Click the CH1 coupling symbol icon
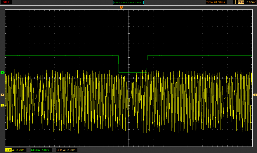 [13, 150]
